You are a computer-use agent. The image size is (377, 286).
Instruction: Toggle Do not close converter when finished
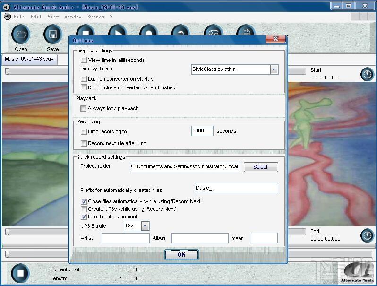click(84, 87)
